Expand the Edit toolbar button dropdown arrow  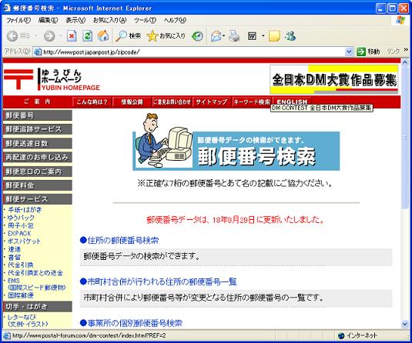point(263,36)
